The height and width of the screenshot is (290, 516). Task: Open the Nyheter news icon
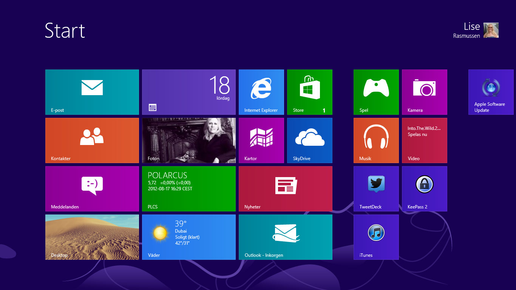286,185
